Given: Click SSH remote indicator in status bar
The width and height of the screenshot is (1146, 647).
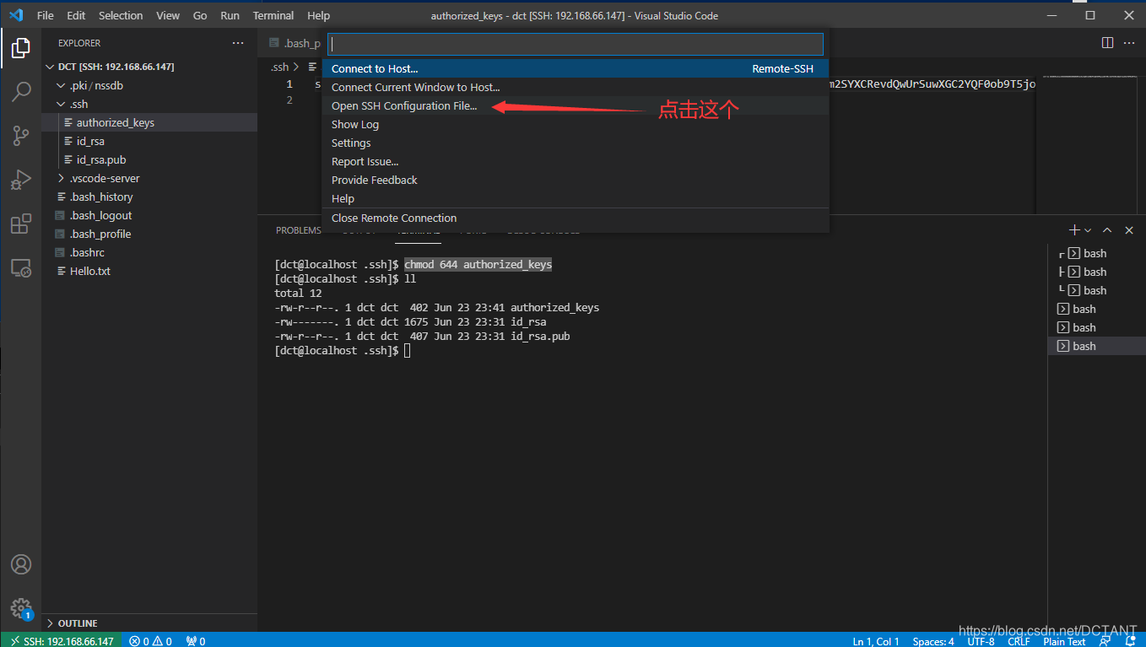Looking at the screenshot, I should [61, 641].
